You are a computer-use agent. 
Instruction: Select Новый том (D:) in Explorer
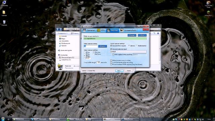[x=65, y=60]
